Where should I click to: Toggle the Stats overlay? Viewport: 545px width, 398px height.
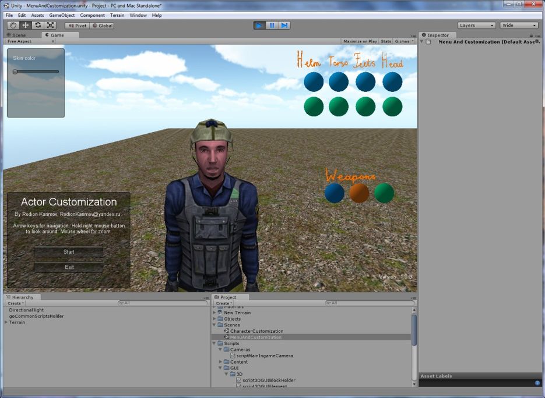[386, 41]
